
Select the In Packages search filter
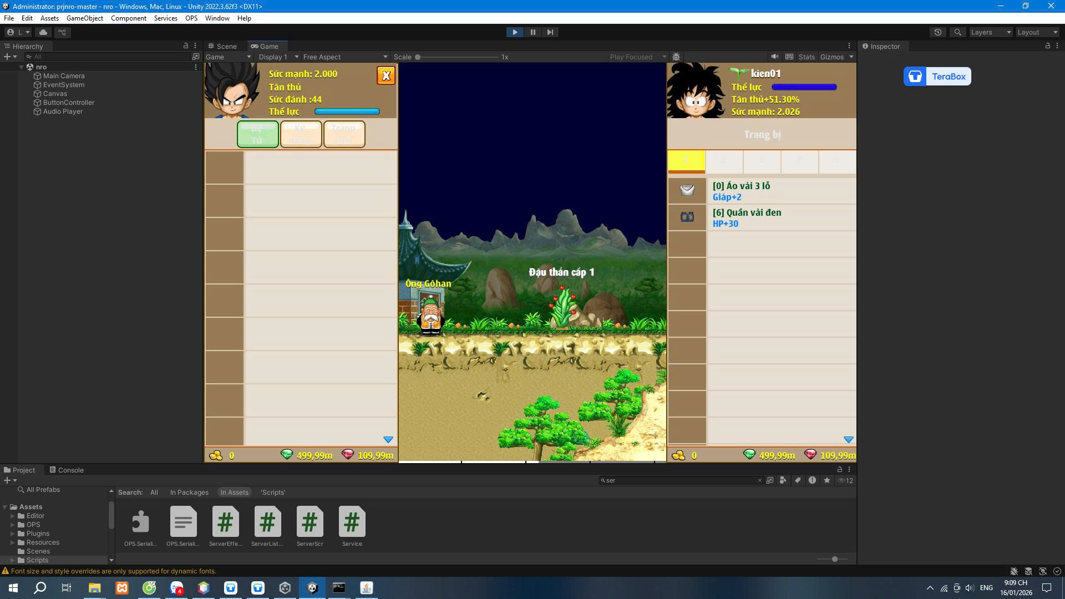tap(189, 493)
